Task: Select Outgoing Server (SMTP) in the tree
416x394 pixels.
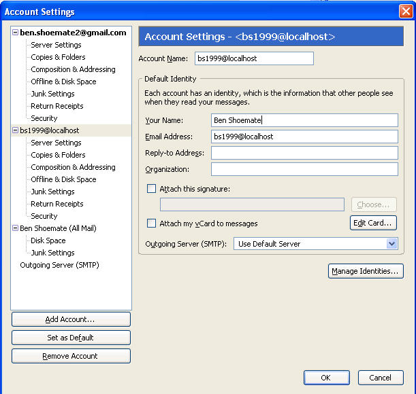Action: pos(59,265)
